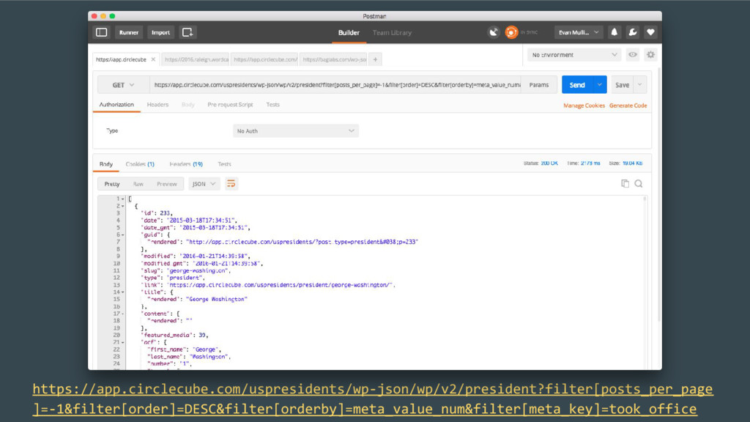The height and width of the screenshot is (422, 750).
Task: Expand the Save options arrow
Action: coord(640,85)
